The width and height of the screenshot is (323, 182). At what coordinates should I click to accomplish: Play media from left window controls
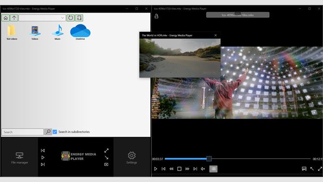click(43, 157)
